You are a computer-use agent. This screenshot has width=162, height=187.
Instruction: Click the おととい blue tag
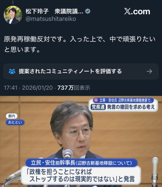pos(15,122)
